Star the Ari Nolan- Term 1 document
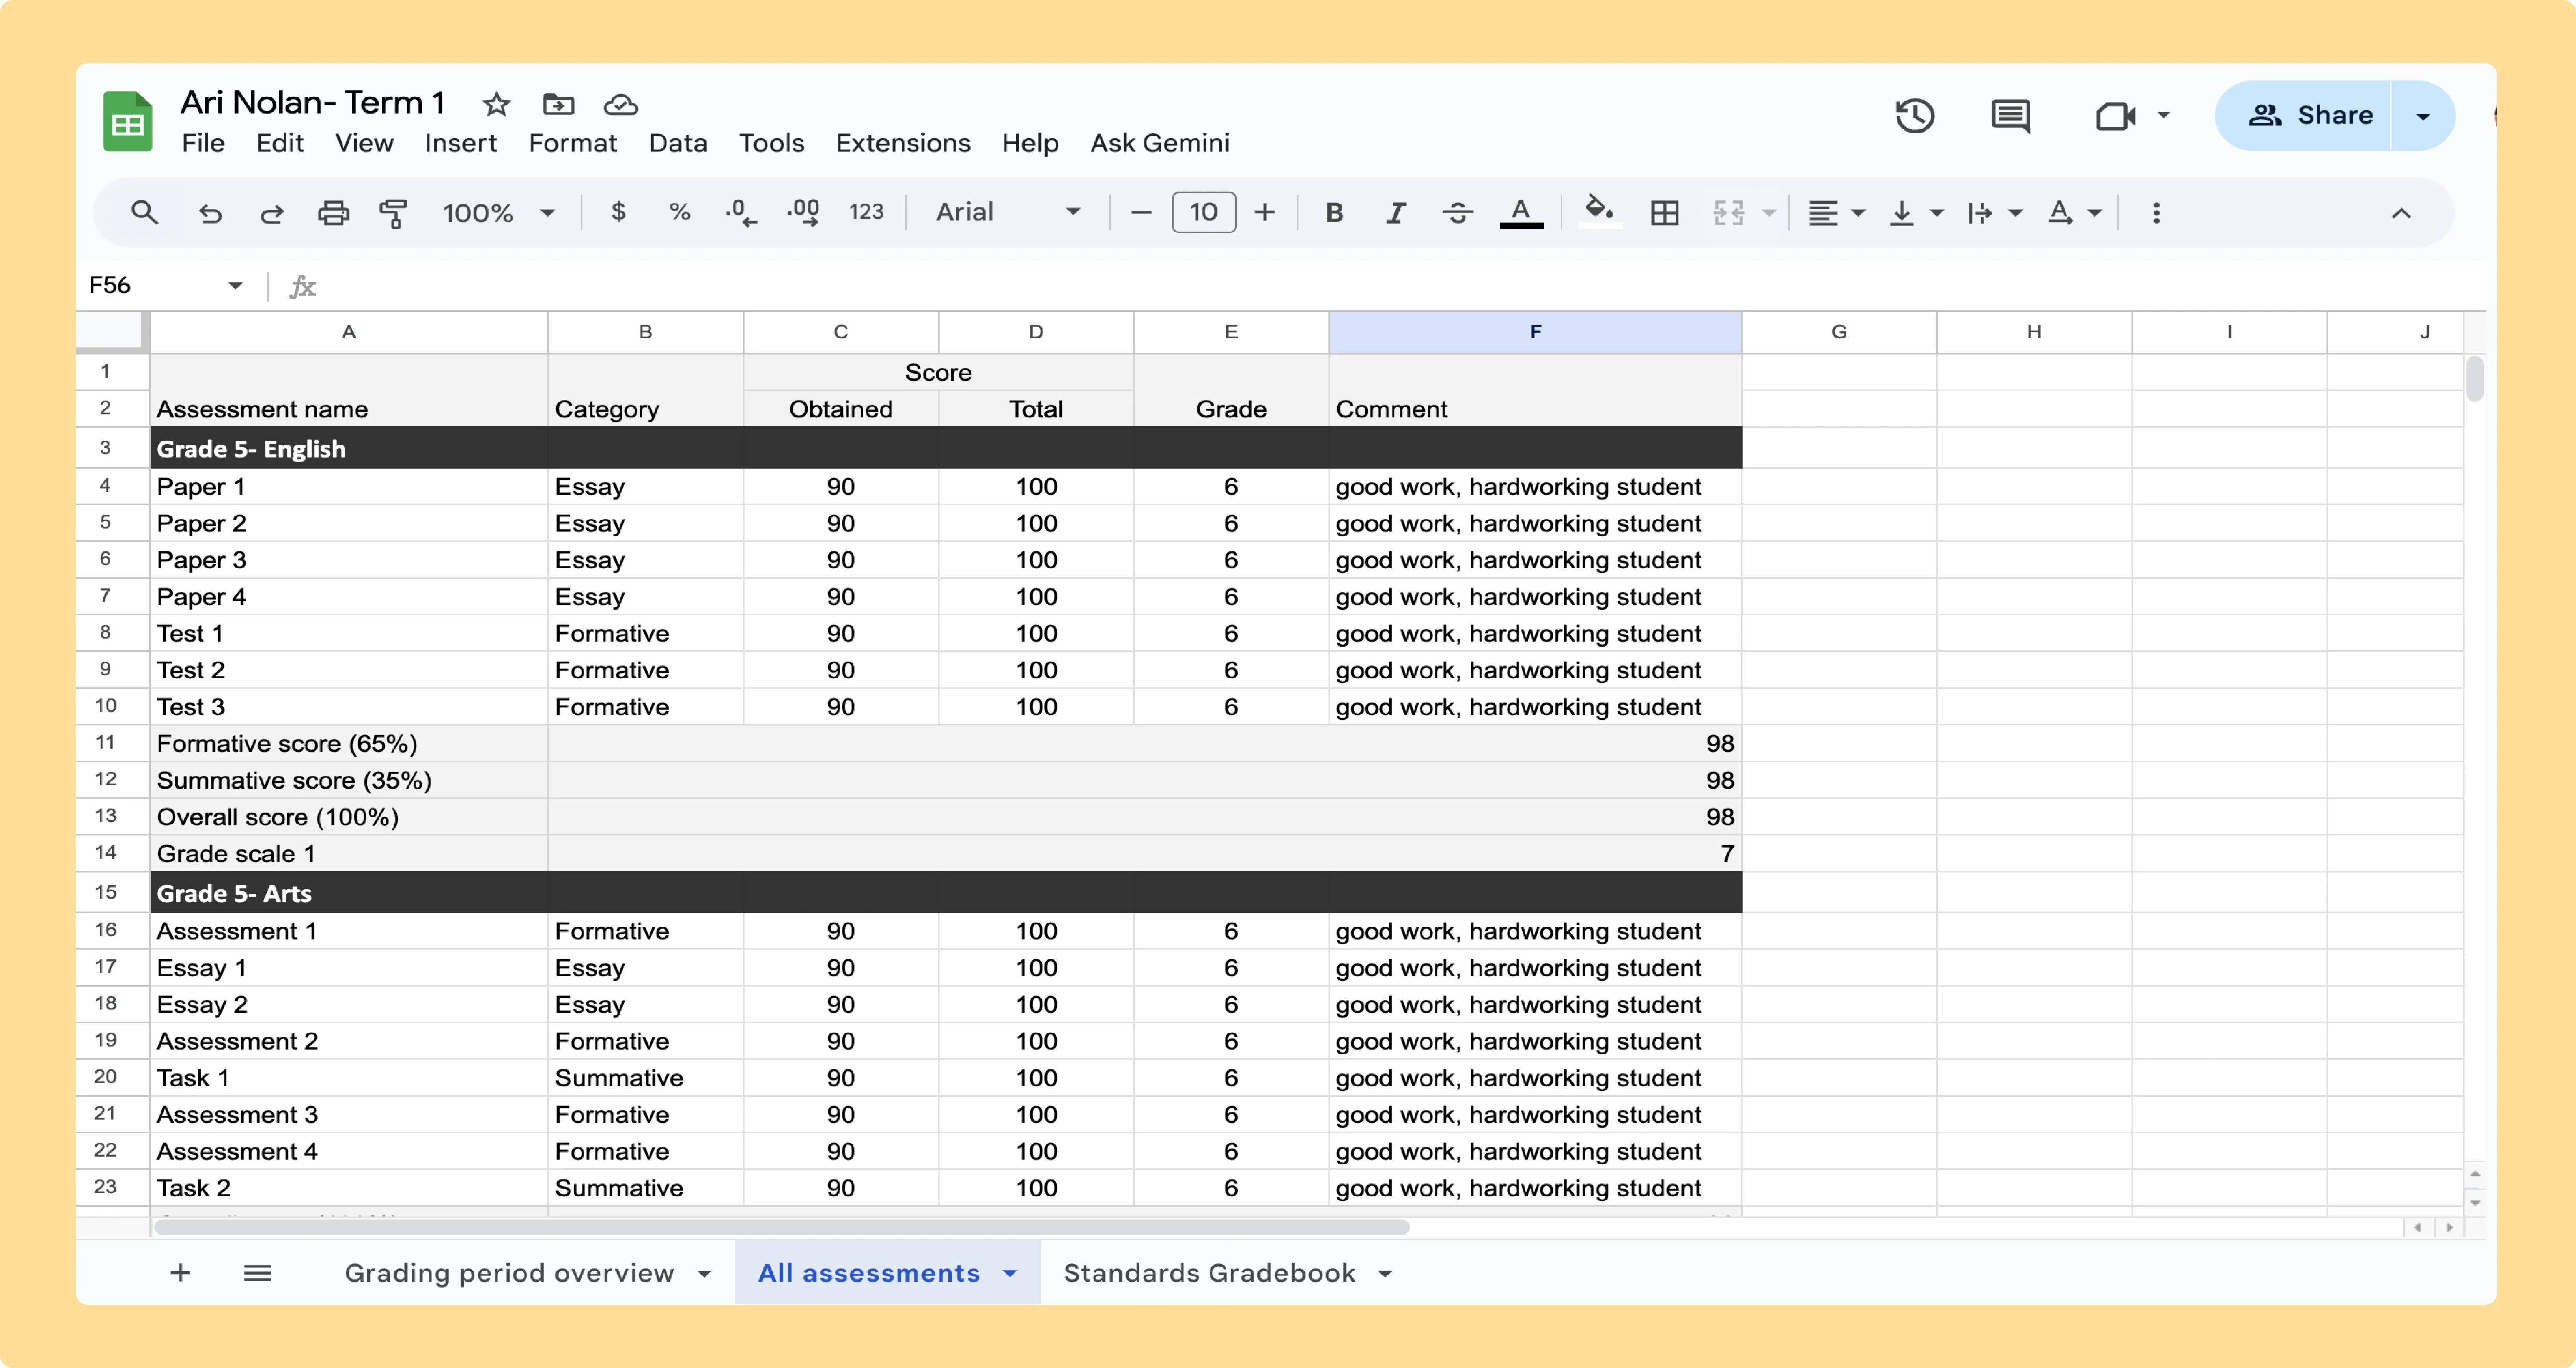Screen dimensions: 2576x1368 496,104
